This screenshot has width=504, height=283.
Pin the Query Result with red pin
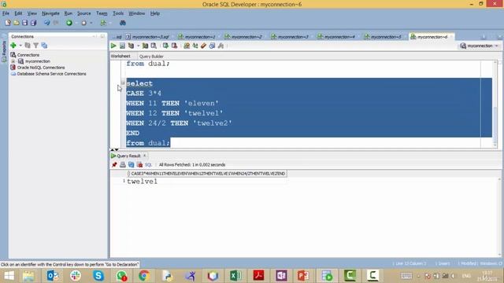pyautogui.click(x=114, y=164)
